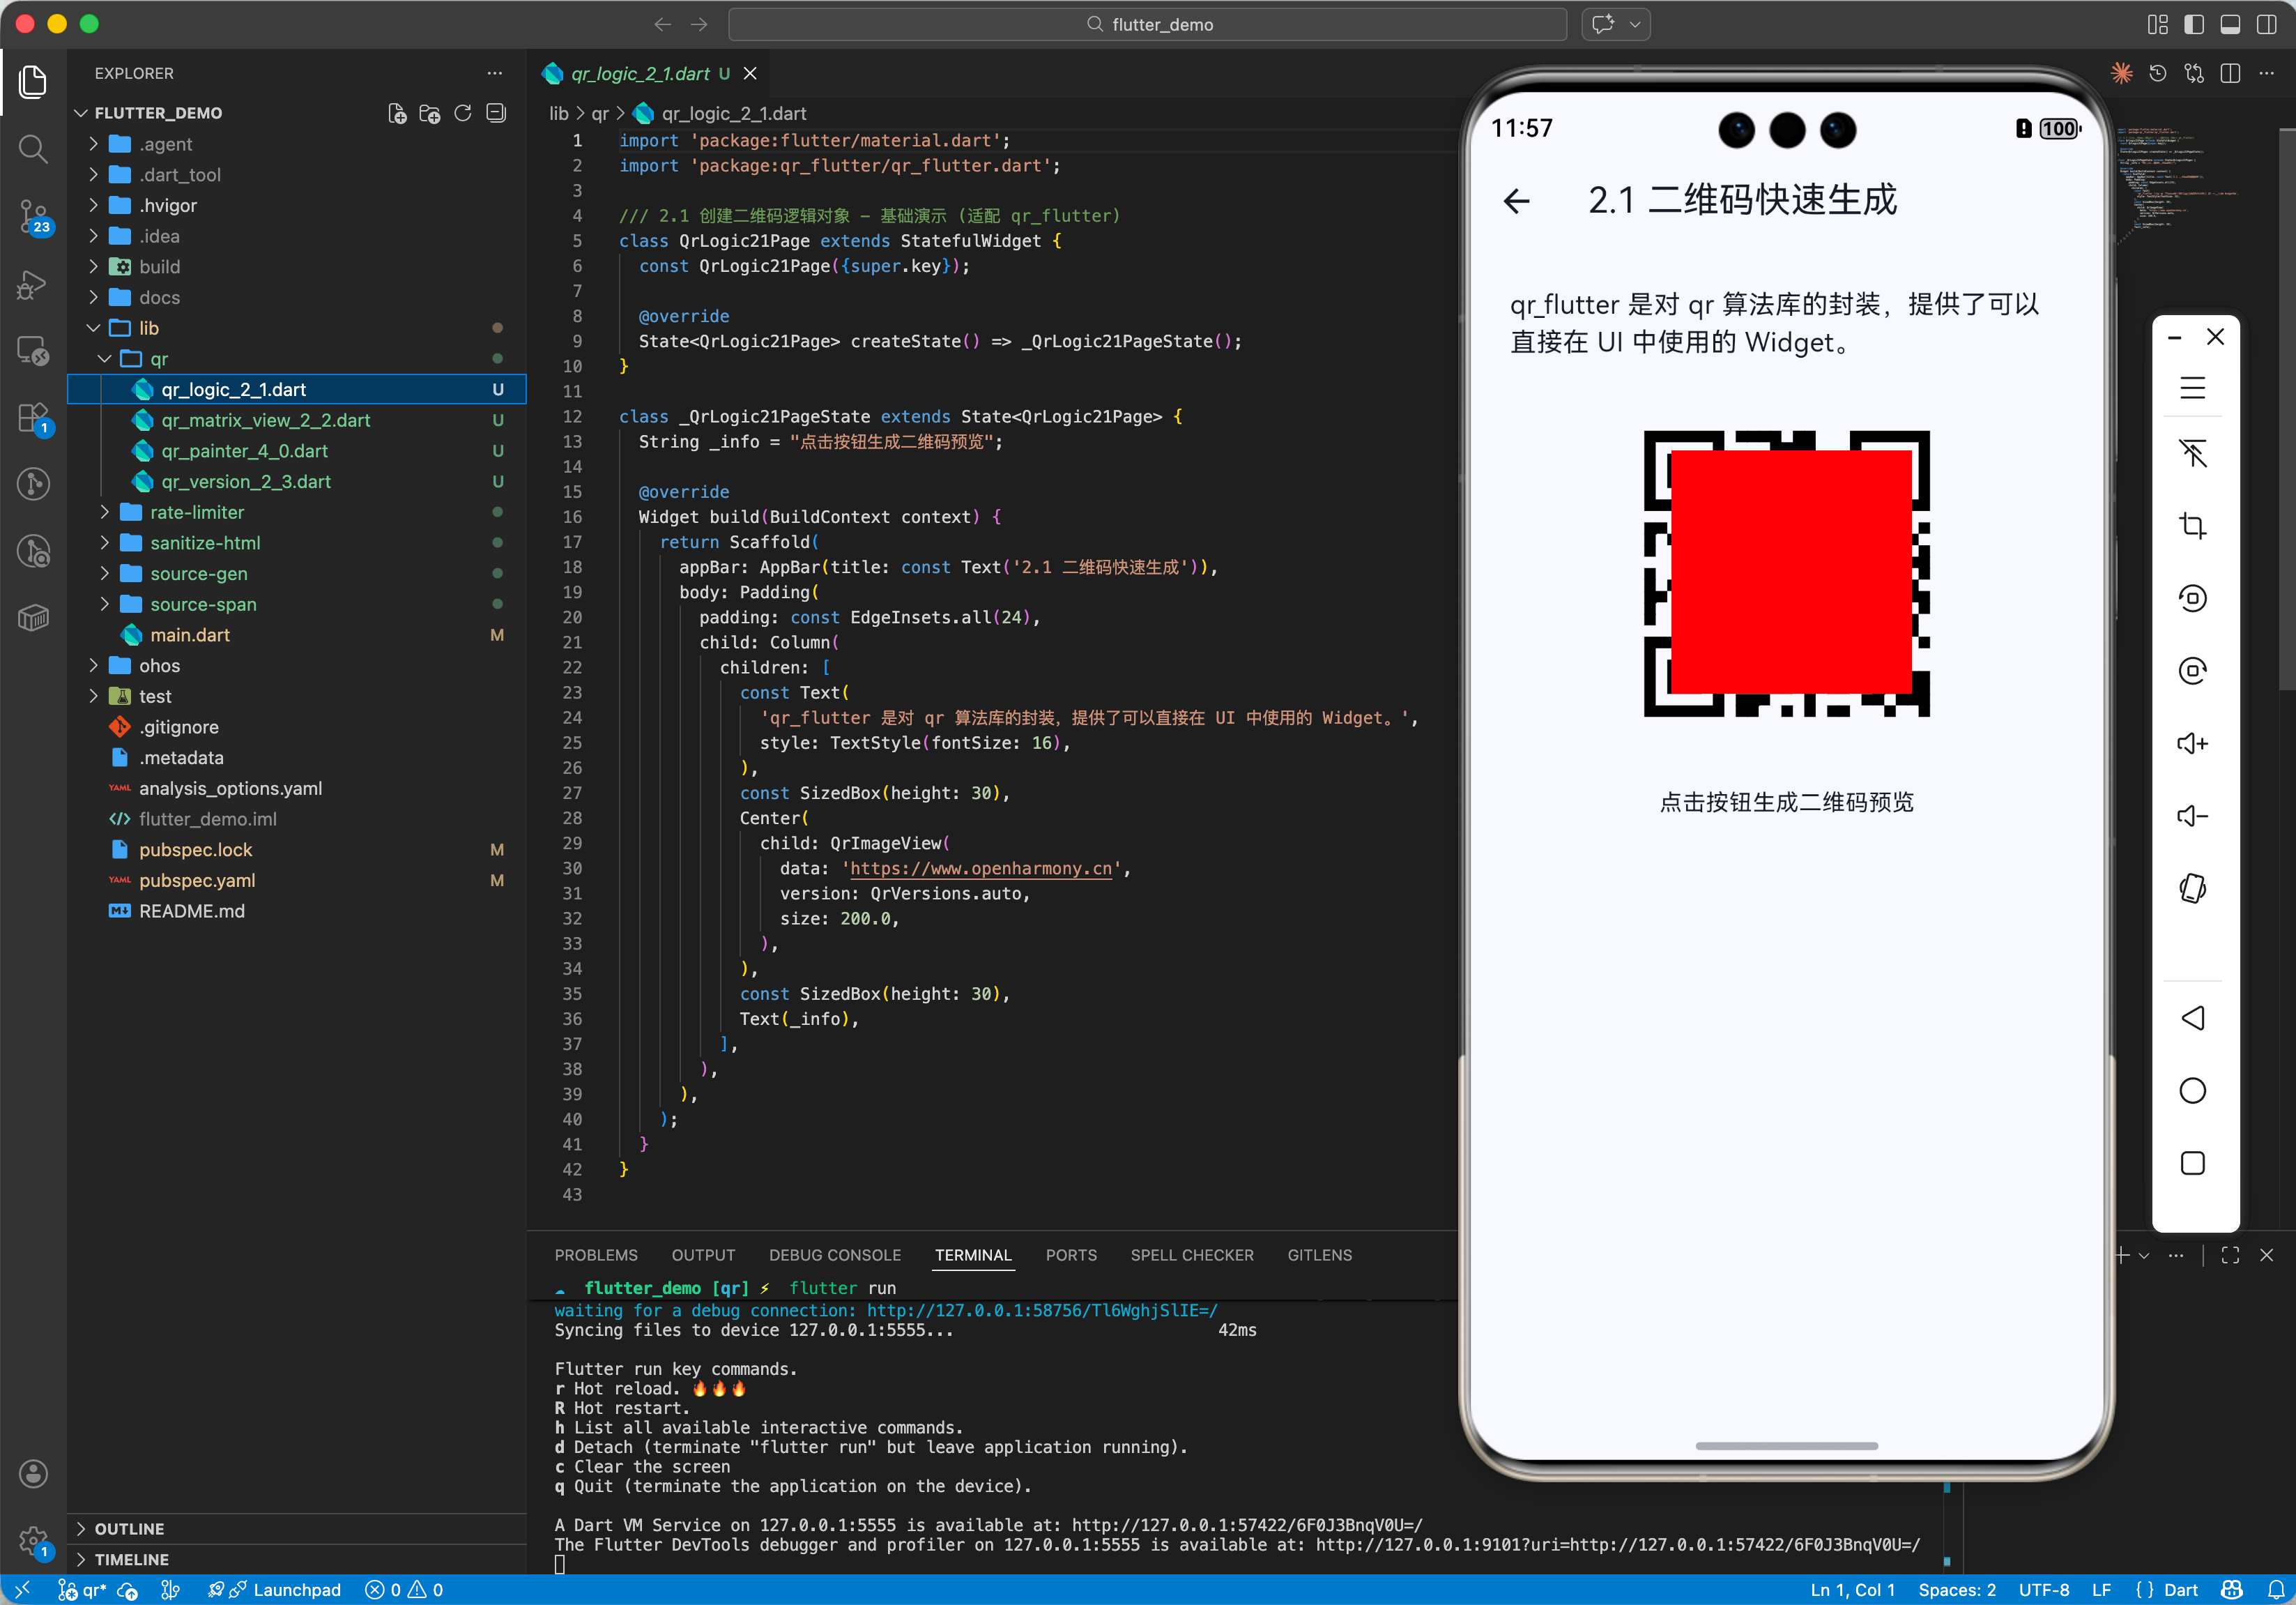Click the New File icon in Explorer

pyautogui.click(x=397, y=113)
